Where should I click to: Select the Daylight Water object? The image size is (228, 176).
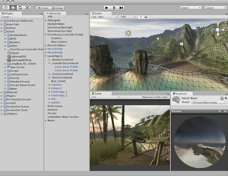(56, 24)
